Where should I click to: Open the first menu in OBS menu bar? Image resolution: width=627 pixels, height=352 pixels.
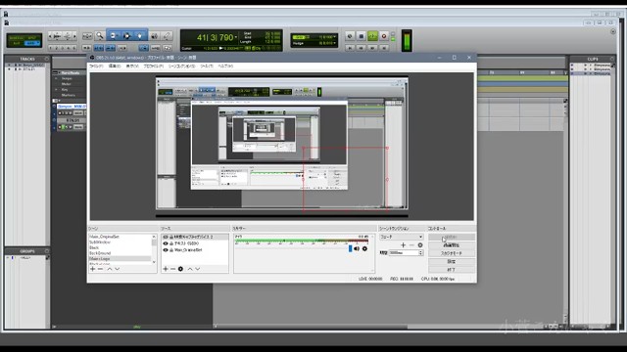pos(96,66)
